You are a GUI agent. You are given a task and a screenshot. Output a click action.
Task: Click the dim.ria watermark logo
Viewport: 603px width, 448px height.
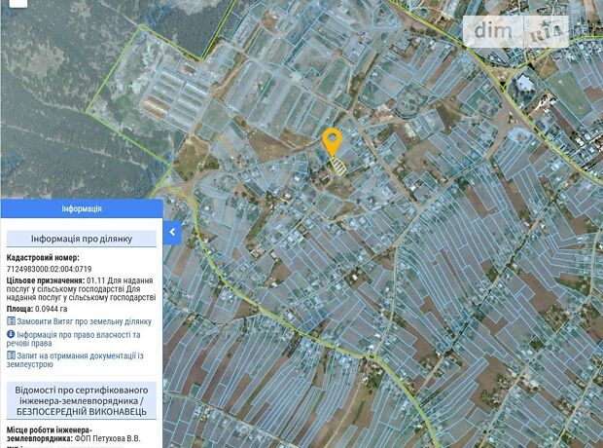518,30
